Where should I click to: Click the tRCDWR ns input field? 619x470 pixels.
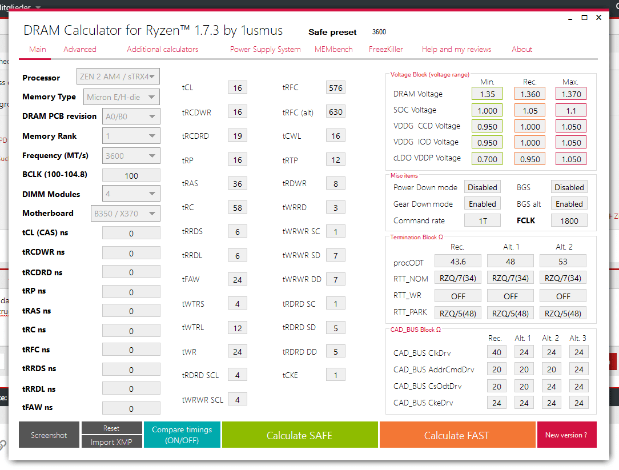[131, 253]
